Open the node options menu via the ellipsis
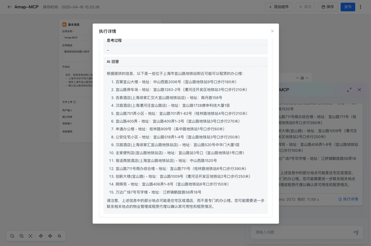 click(x=307, y=78)
